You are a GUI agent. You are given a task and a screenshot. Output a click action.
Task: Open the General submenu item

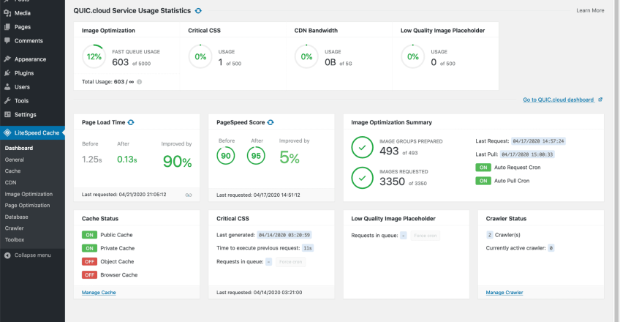tap(15, 160)
